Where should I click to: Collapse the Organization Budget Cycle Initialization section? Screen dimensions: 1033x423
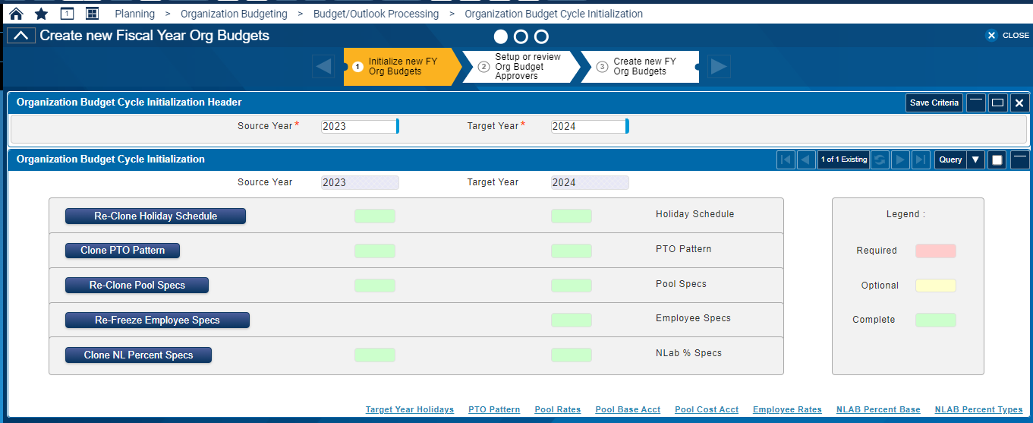(1020, 159)
